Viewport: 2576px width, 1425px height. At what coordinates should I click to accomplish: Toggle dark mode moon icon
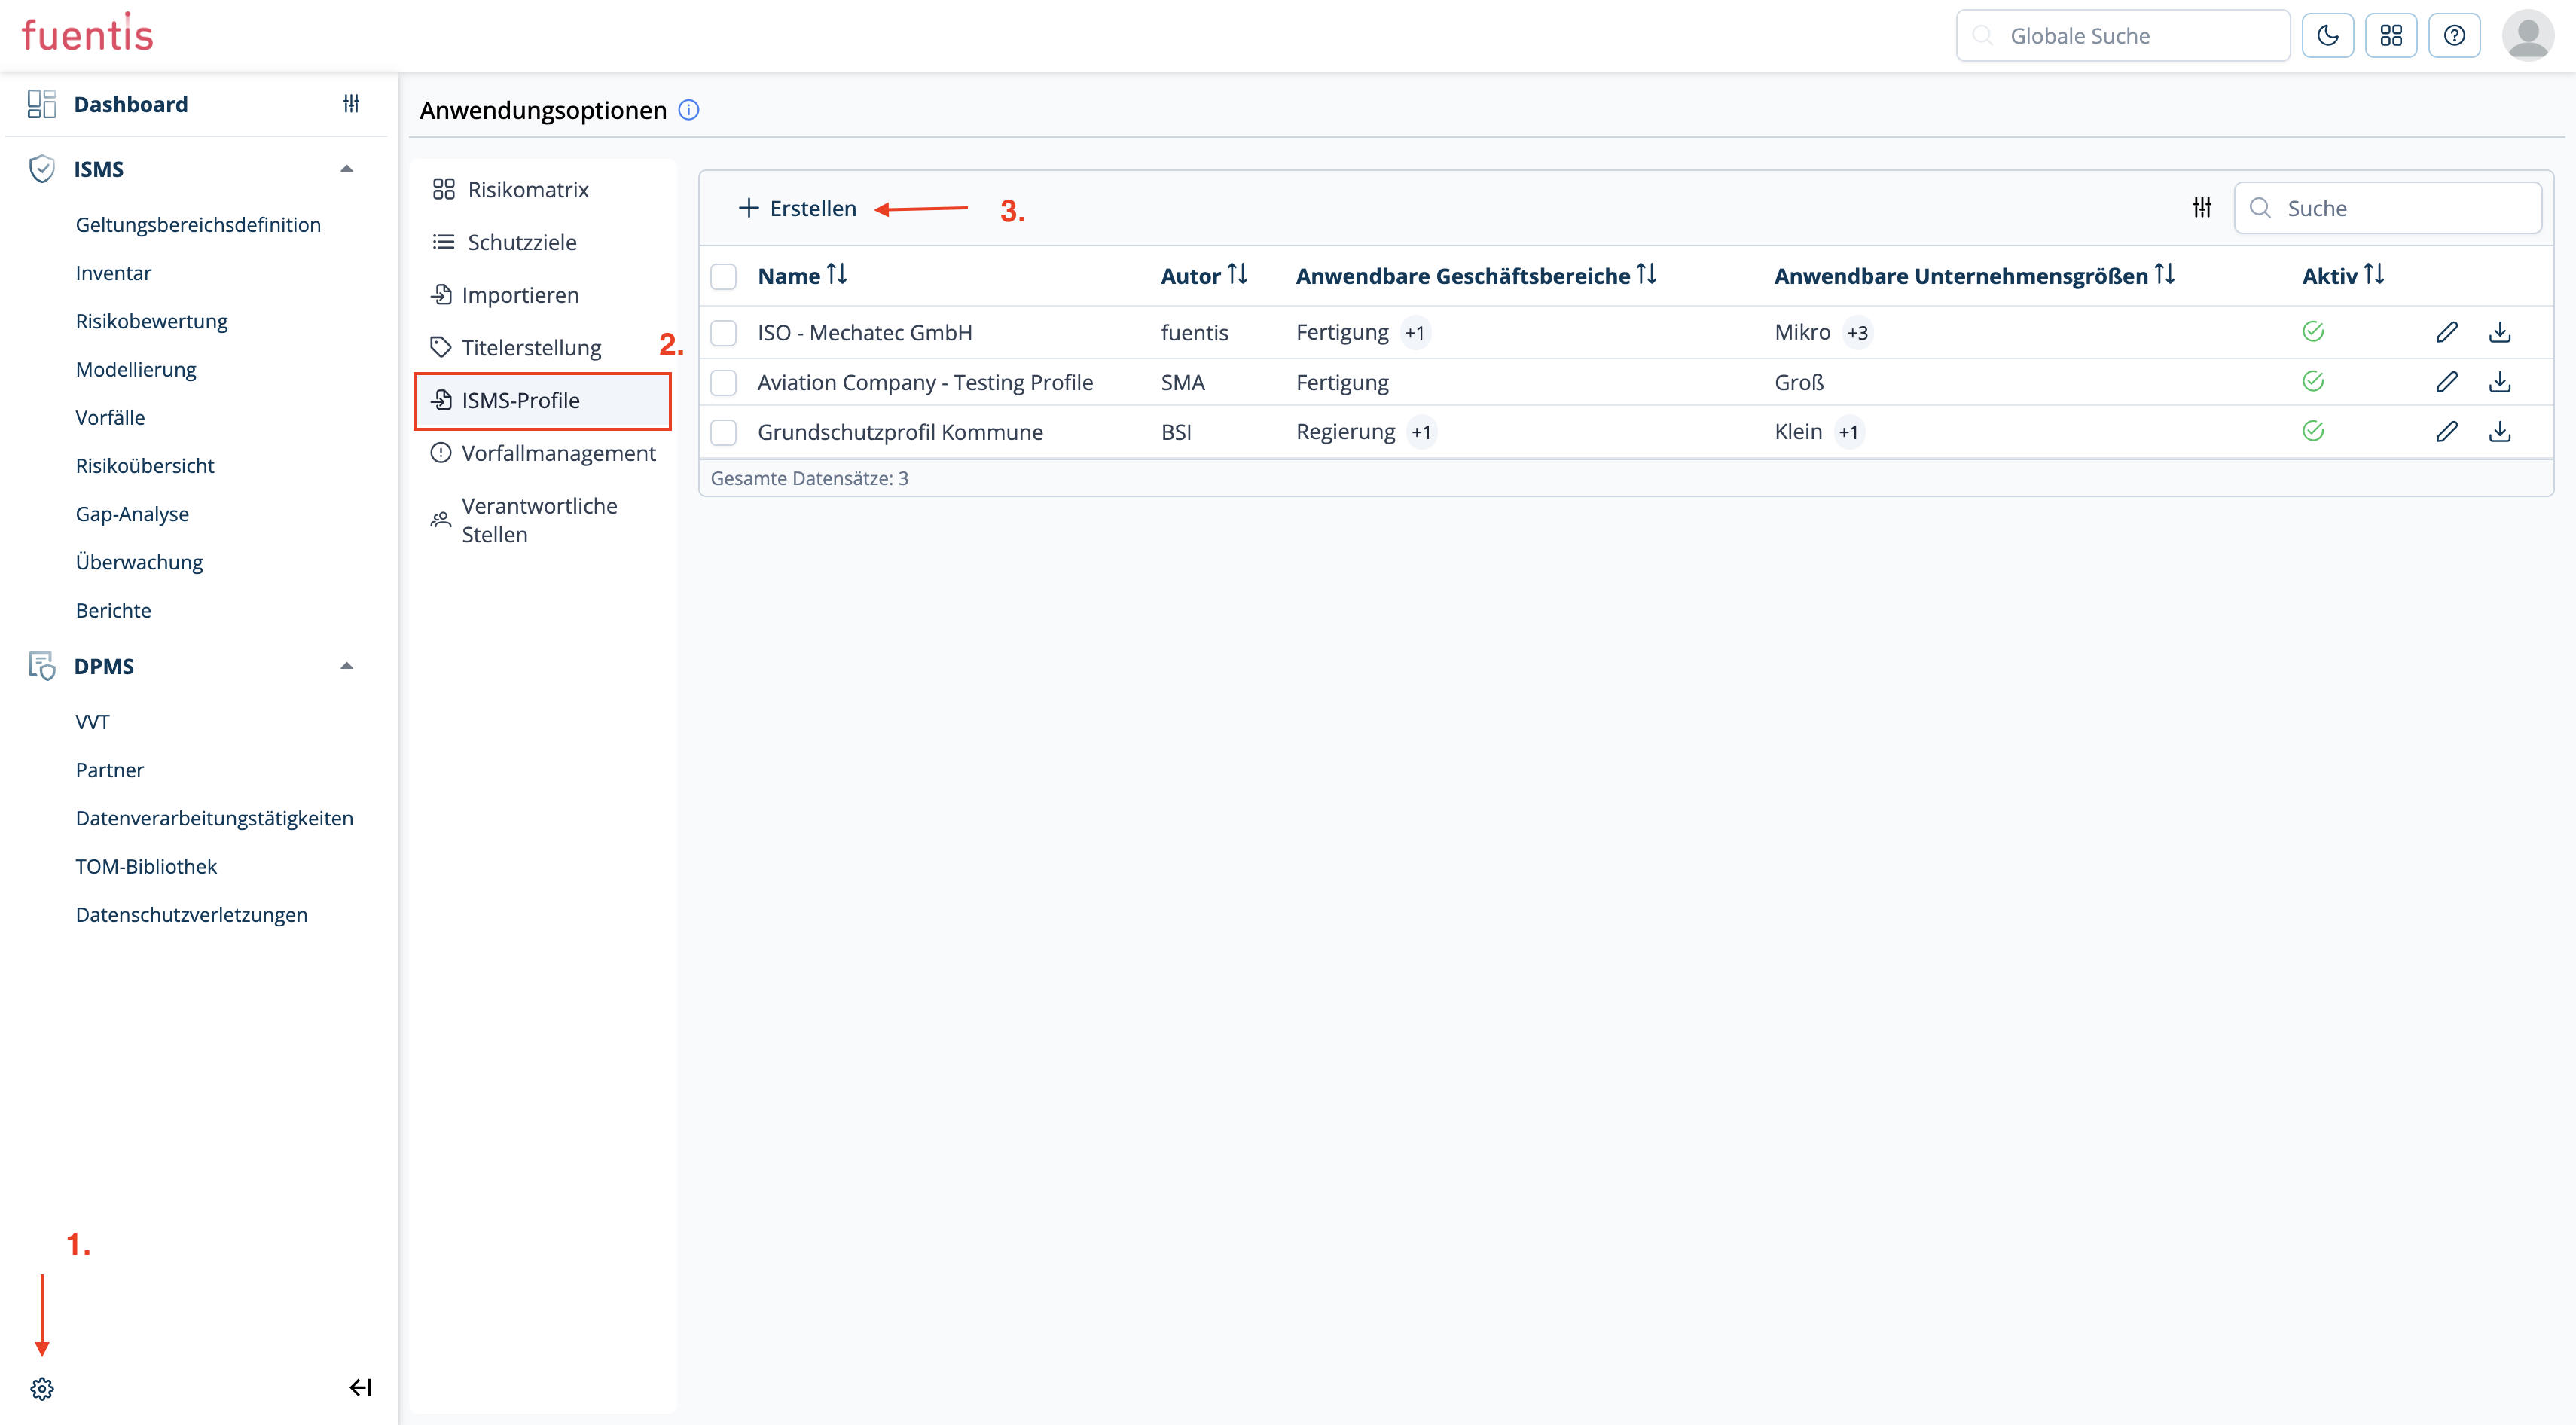coord(2327,36)
